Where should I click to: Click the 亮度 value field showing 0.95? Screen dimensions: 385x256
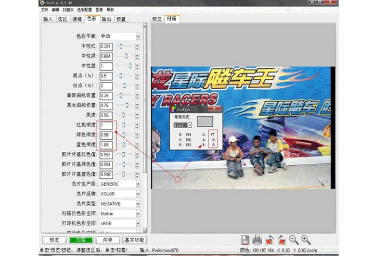[x=106, y=115]
